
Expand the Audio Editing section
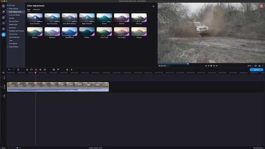(7, 47)
